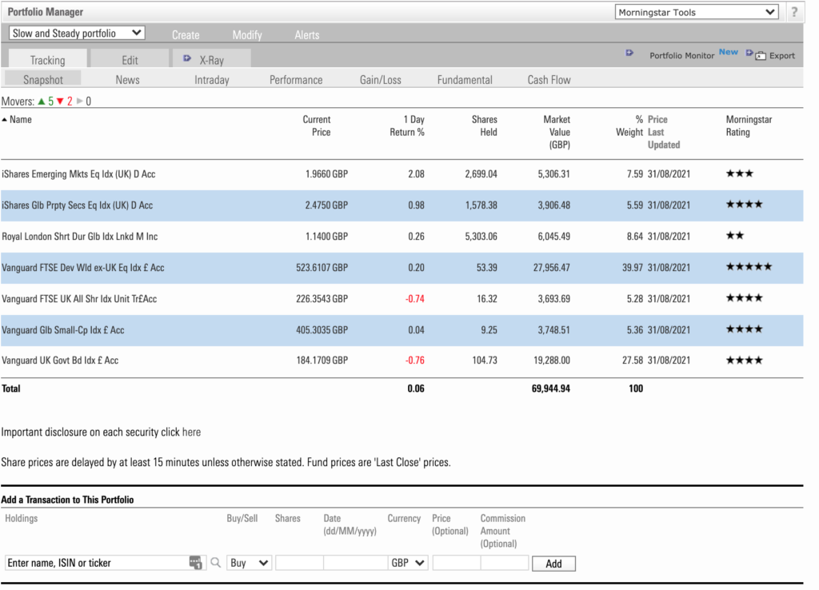Screen dimensions: 819x590
Task: Open the Morningstar Tools dropdown
Action: click(696, 11)
